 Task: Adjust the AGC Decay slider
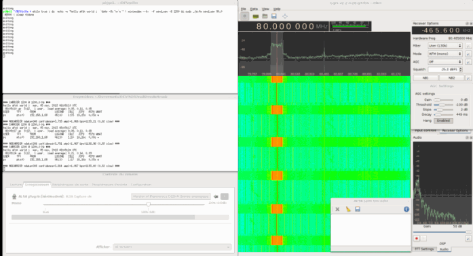(443, 114)
